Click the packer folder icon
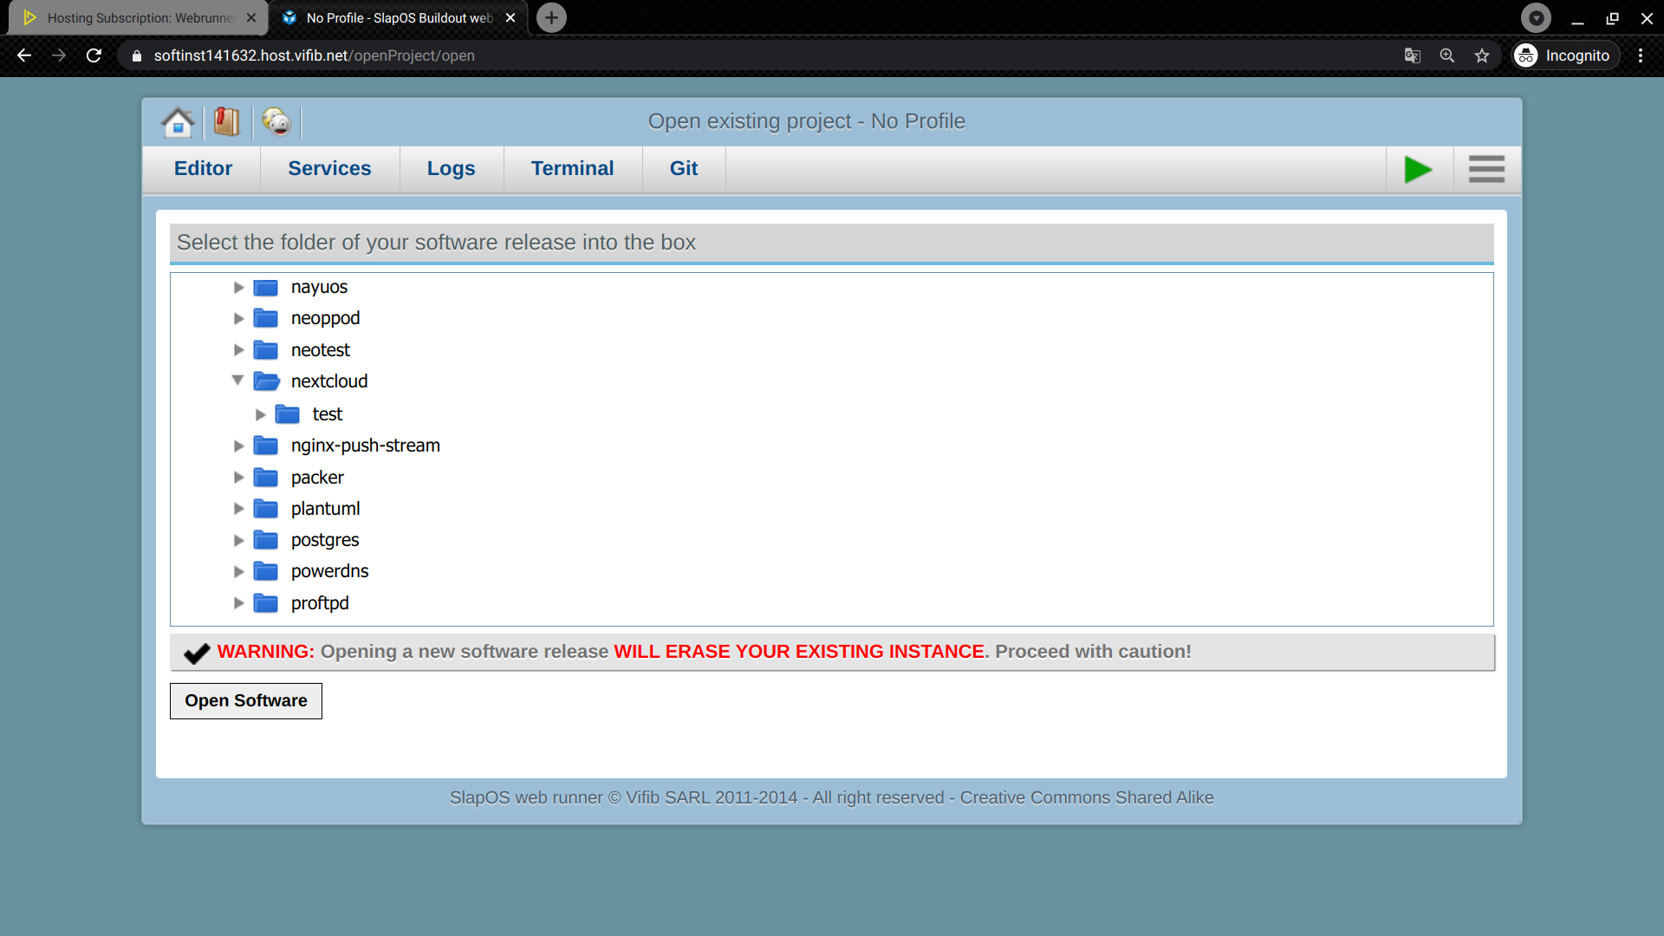 point(265,478)
